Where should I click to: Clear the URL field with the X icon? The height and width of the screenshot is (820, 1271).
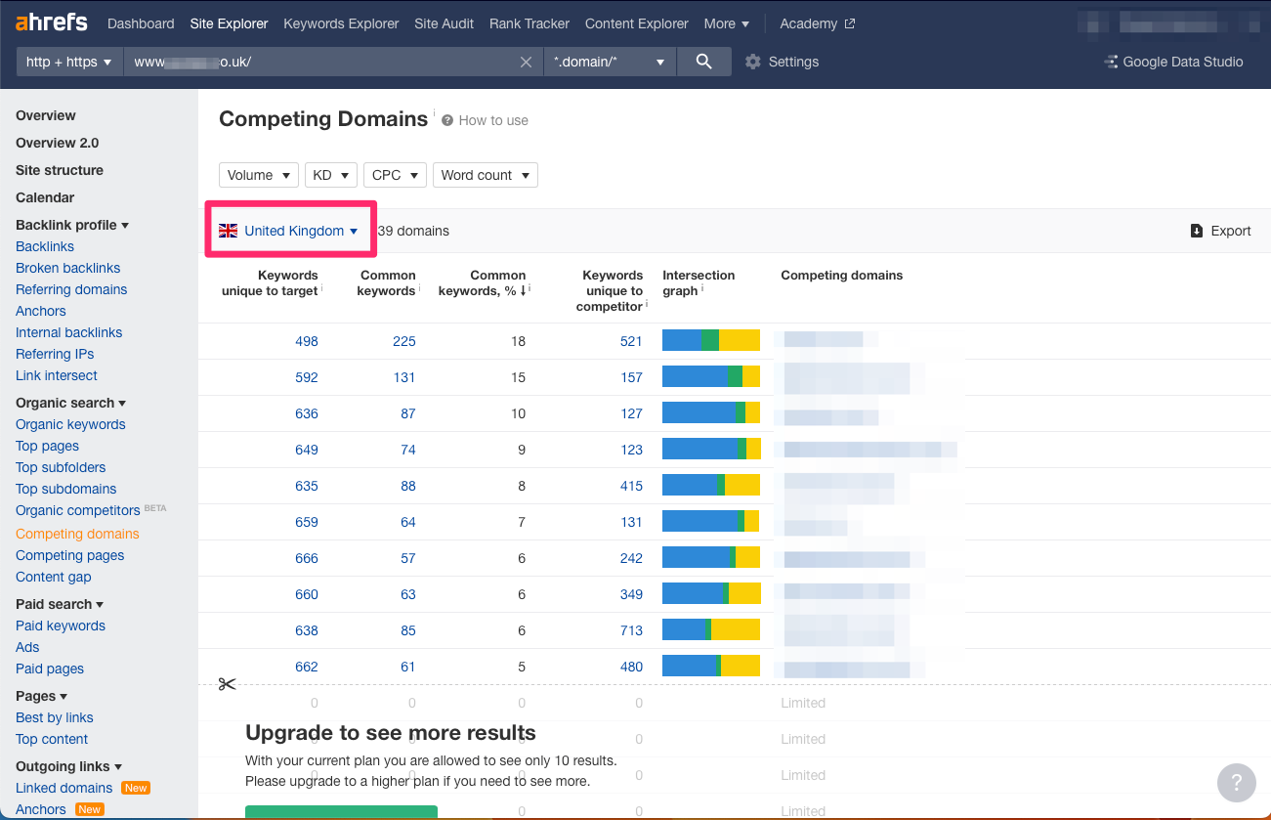(526, 62)
